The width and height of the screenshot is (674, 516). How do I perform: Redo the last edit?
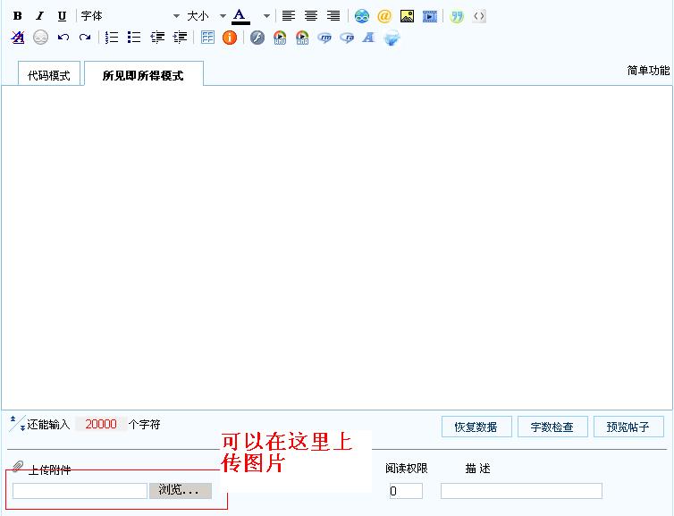coord(85,38)
